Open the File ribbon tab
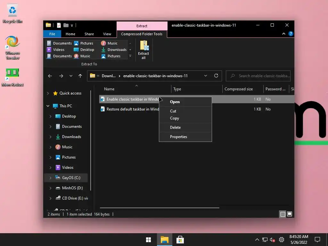This screenshot has width=328, height=246. 52,34
